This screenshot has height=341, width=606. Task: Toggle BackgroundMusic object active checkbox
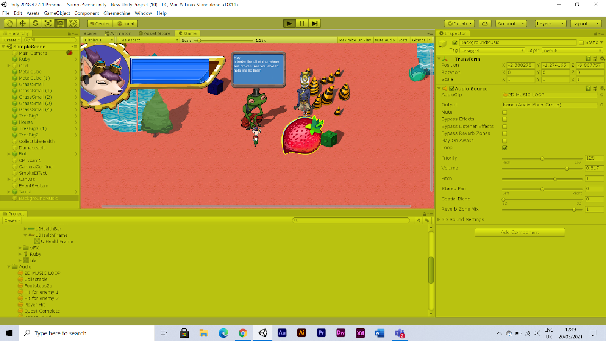[455, 42]
